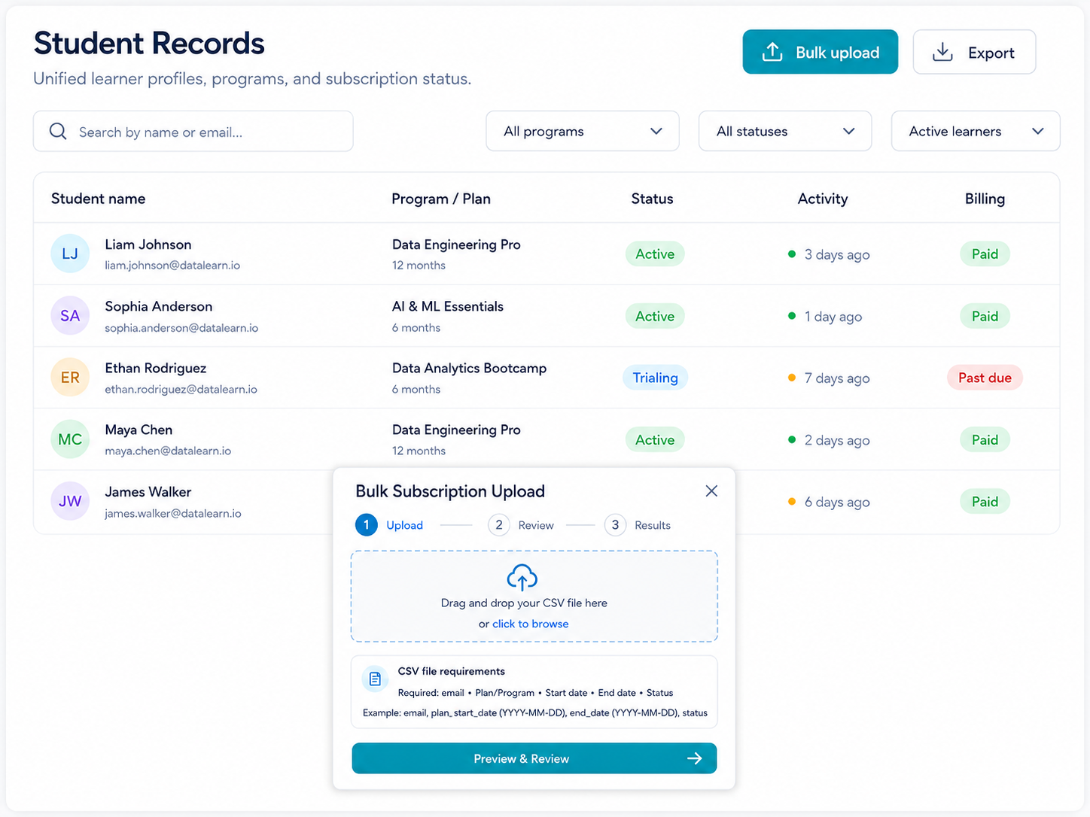The height and width of the screenshot is (817, 1090).
Task: Click the Status column header
Action: point(652,199)
